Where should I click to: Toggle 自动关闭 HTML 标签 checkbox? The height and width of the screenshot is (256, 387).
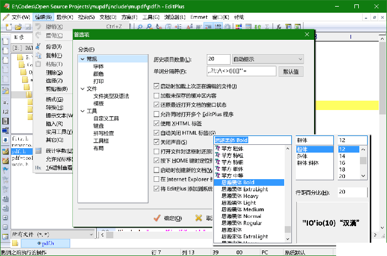156,133
